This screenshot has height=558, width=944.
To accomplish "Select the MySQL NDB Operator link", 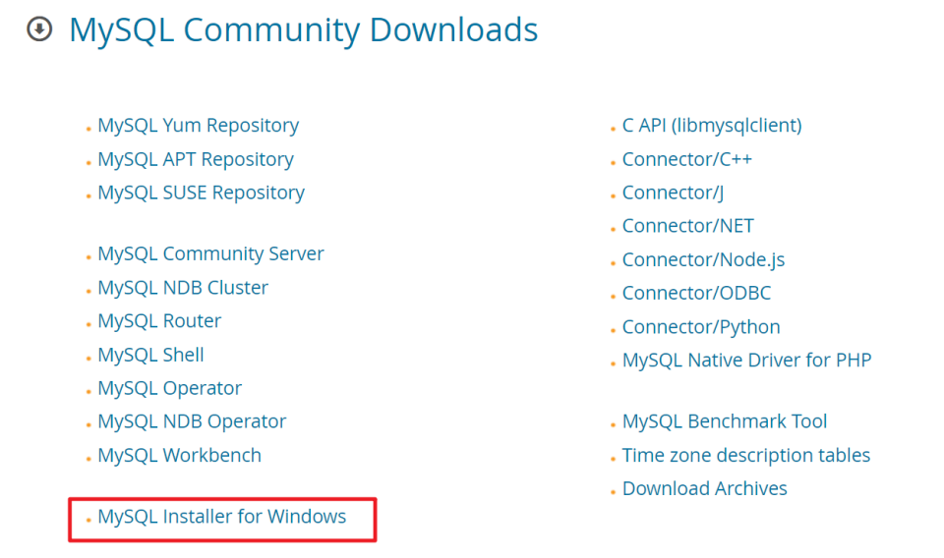I will click(192, 421).
